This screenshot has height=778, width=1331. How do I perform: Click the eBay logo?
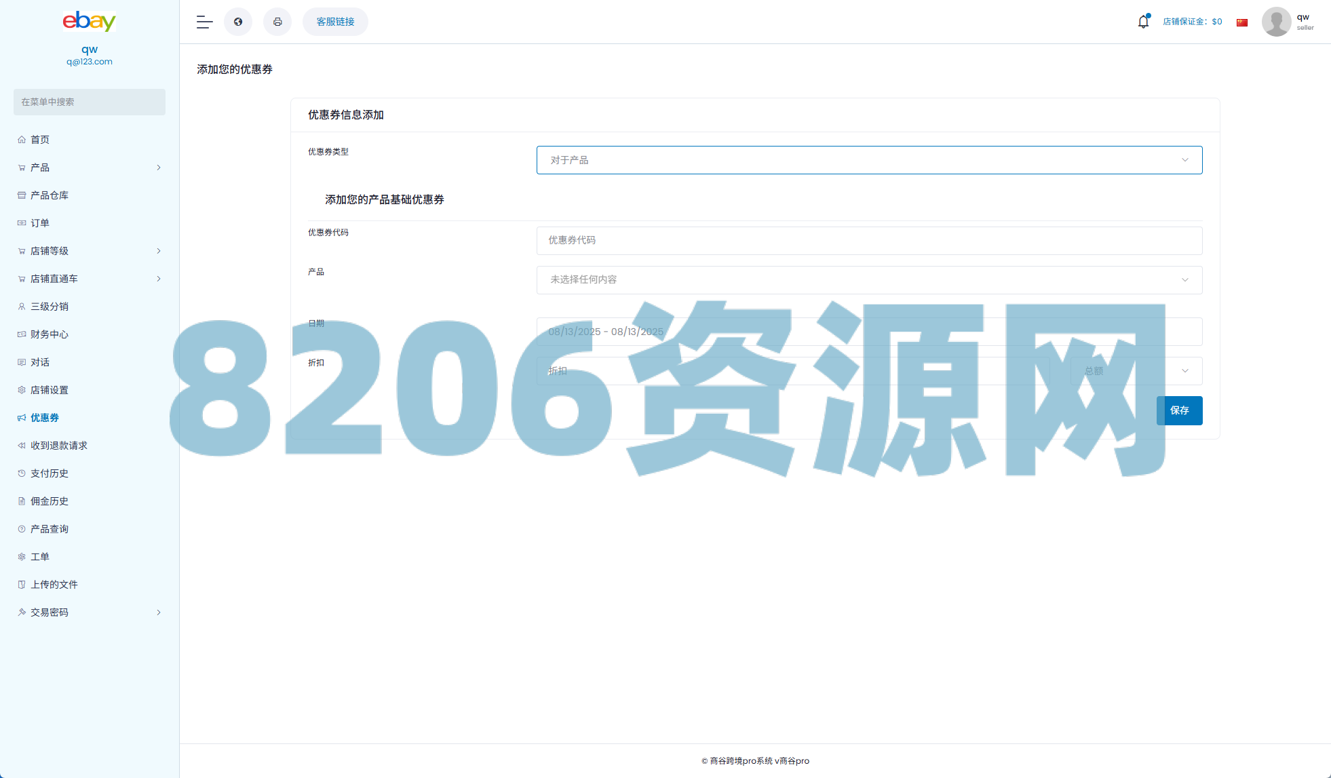tap(90, 21)
